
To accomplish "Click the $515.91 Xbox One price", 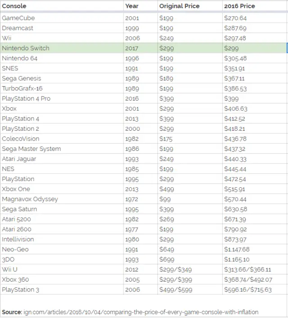I will click(234, 189).
